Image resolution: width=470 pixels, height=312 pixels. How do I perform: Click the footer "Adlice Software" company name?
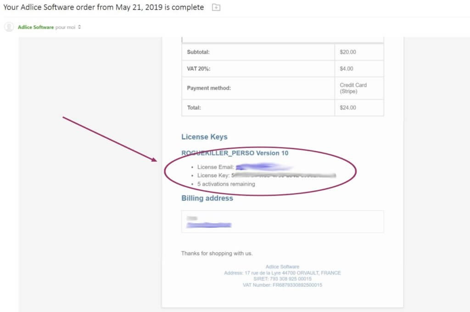[282, 267]
